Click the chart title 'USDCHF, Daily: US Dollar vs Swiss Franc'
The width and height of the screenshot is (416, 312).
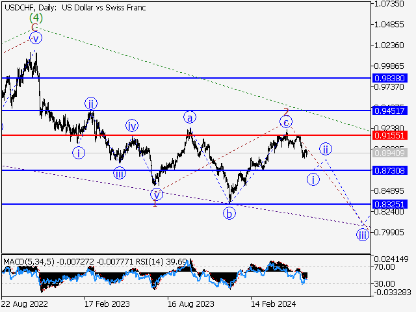tap(75, 8)
